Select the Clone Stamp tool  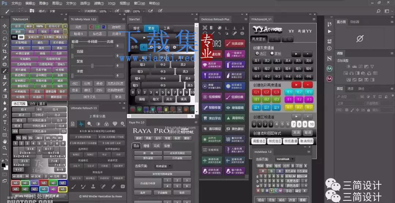tap(4, 77)
